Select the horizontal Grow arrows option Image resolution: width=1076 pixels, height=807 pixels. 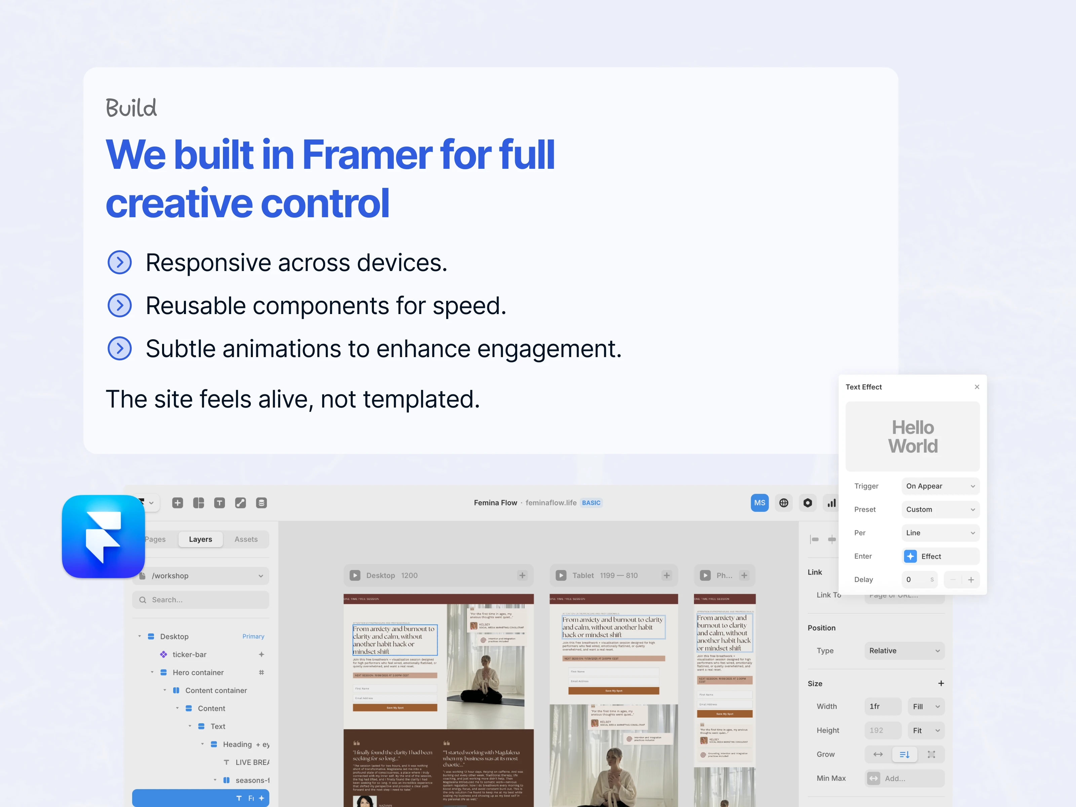point(878,755)
